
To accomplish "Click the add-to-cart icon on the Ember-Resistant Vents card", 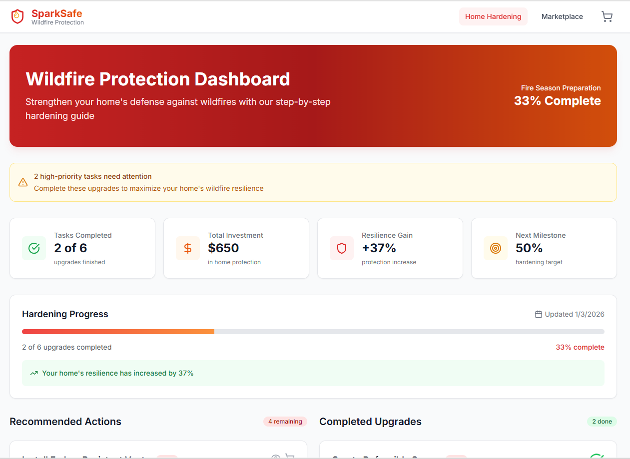I will click(x=290, y=457).
